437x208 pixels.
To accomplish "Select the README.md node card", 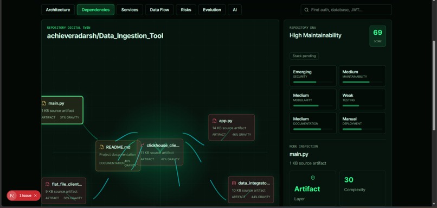I will point(118,156).
